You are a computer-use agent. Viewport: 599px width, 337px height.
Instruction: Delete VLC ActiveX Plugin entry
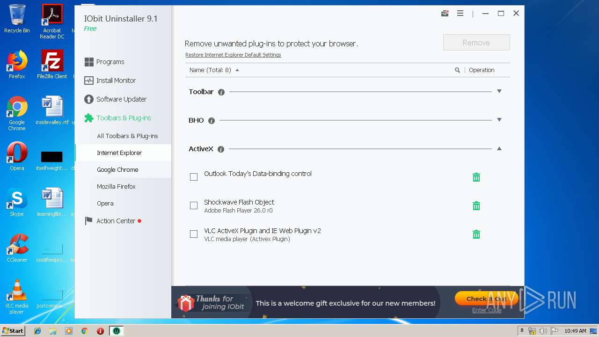[476, 234]
